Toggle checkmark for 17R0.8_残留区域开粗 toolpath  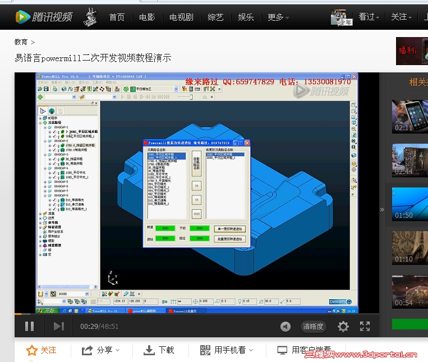coord(54,145)
